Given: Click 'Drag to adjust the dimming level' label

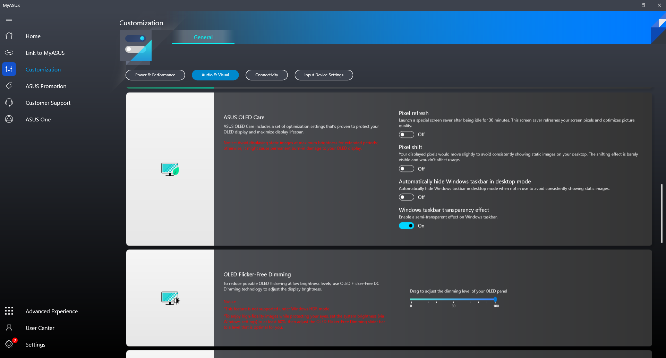Looking at the screenshot, I should click(x=458, y=291).
